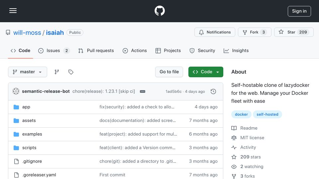Click the Fork count badge 3
Screen dimensions: 319x179
click(264, 32)
